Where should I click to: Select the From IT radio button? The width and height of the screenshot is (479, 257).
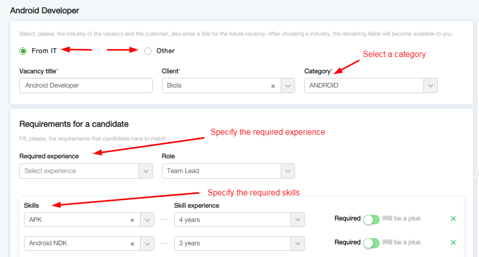point(23,51)
